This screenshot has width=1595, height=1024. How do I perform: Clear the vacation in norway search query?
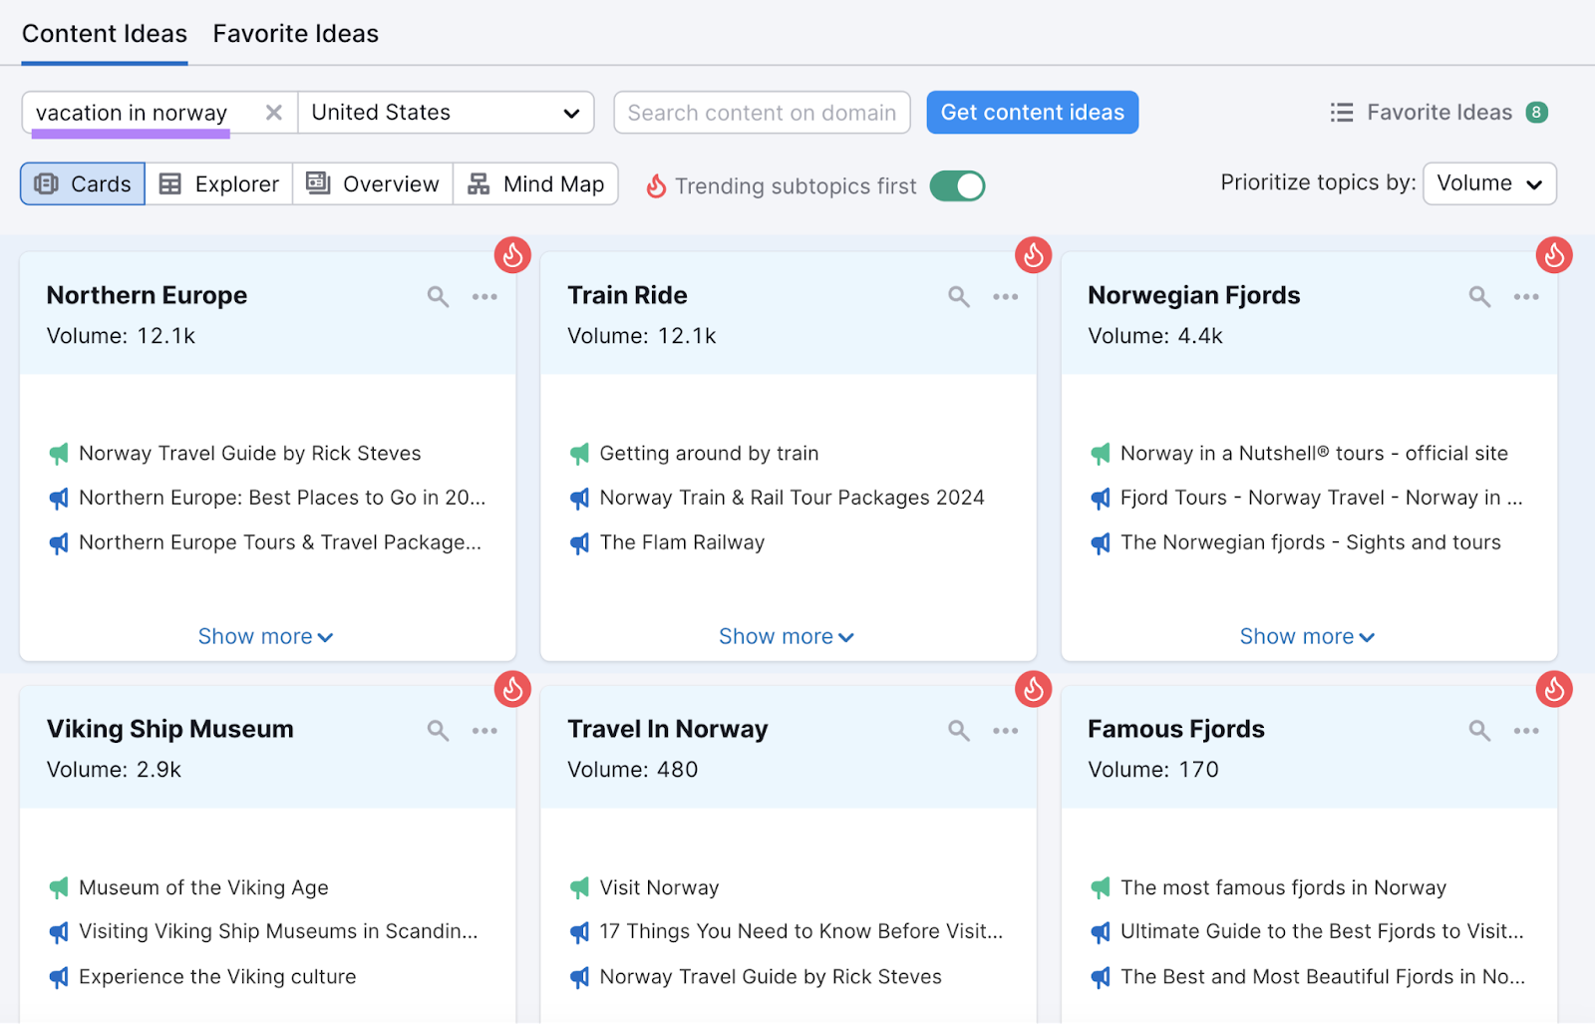(273, 112)
